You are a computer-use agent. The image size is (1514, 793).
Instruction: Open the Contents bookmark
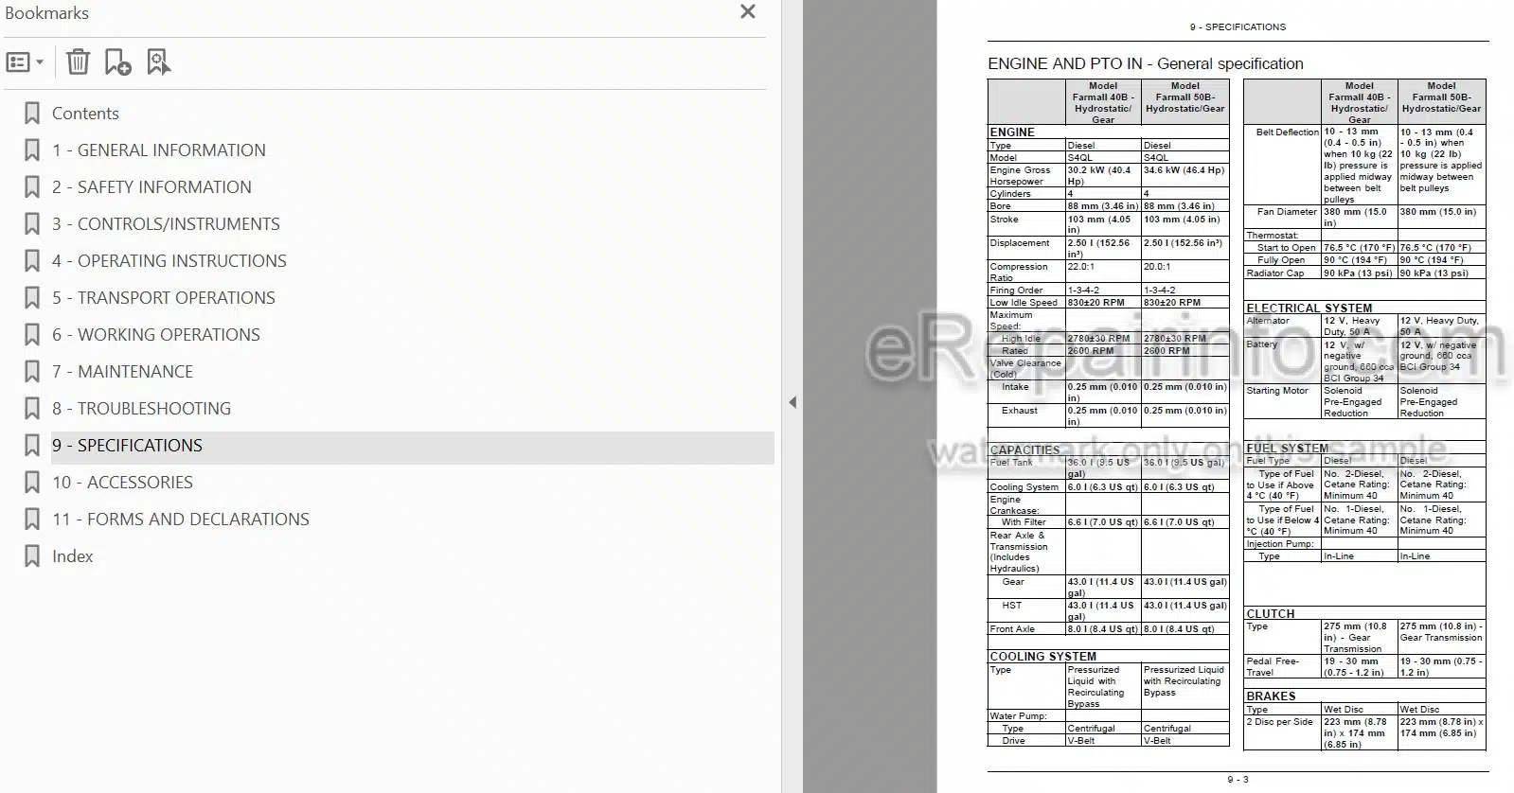coord(85,114)
